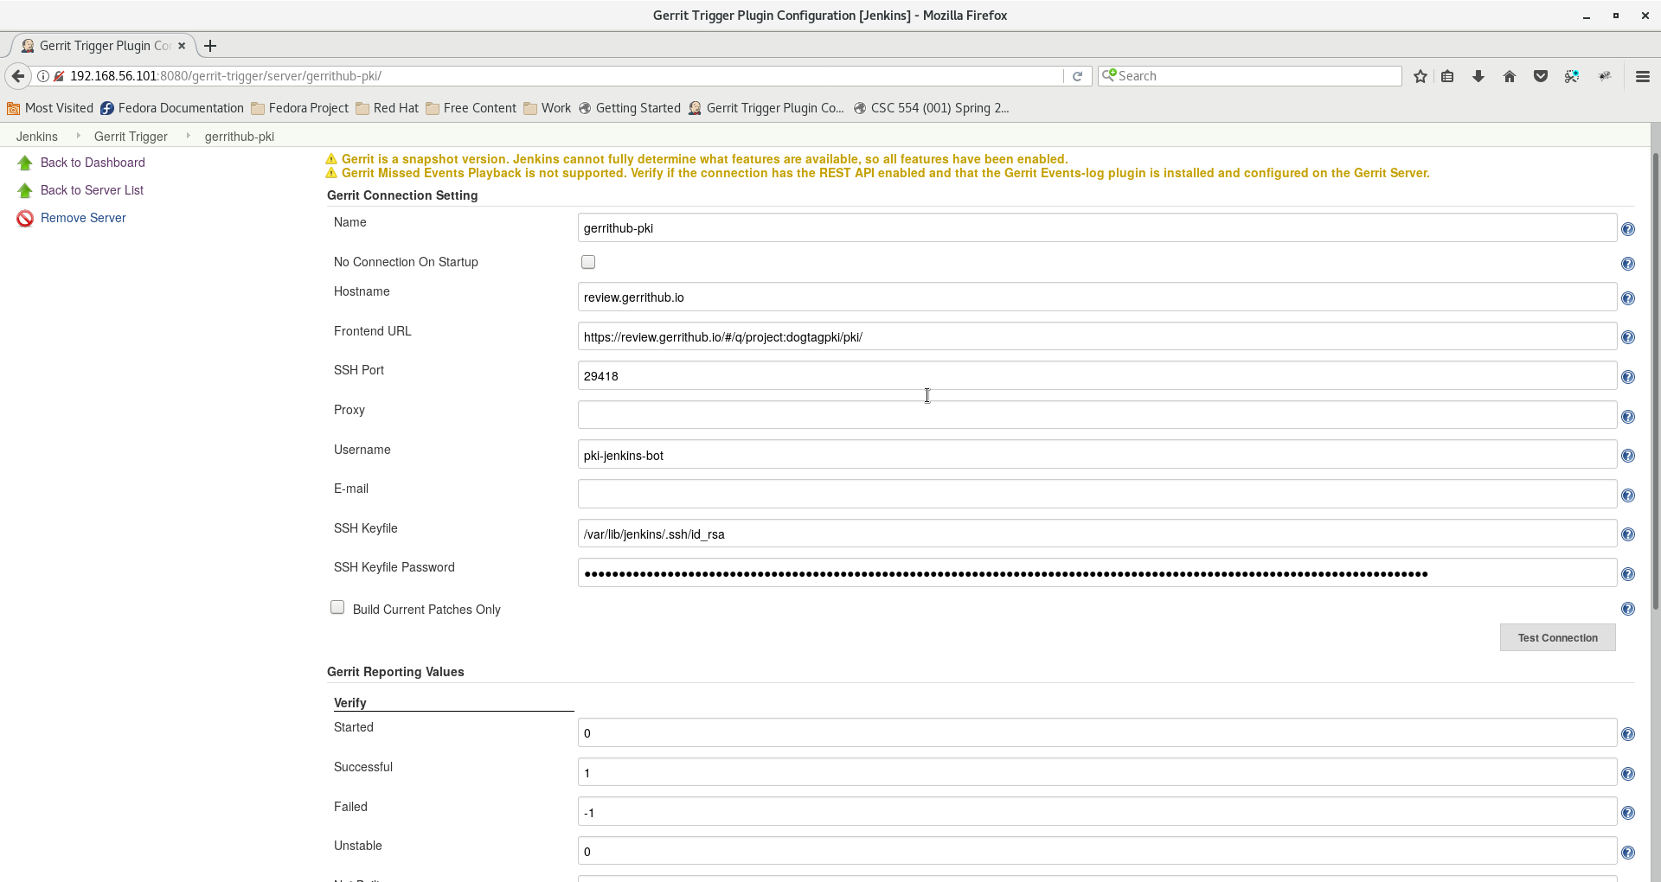Open the Firefox hamburger menu
This screenshot has height=882, width=1661.
coord(1642,76)
